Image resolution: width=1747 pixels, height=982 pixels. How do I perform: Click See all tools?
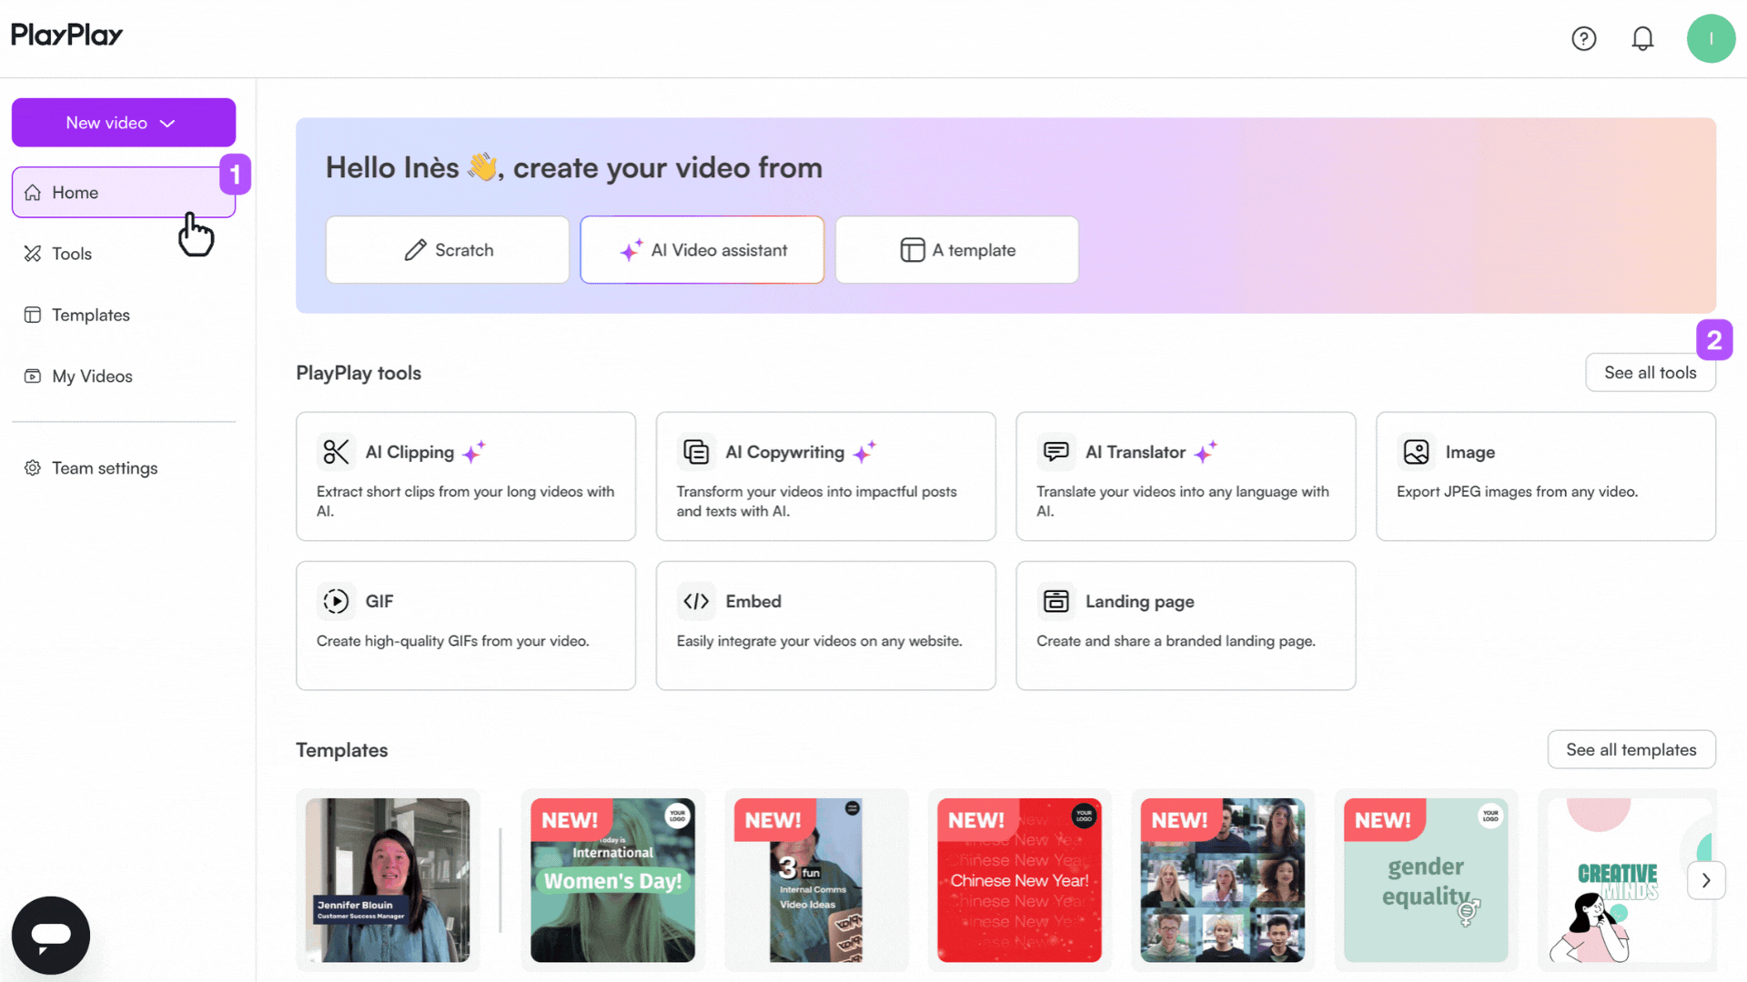(x=1650, y=373)
